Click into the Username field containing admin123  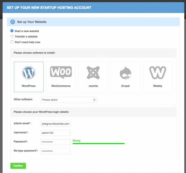click(x=56, y=133)
